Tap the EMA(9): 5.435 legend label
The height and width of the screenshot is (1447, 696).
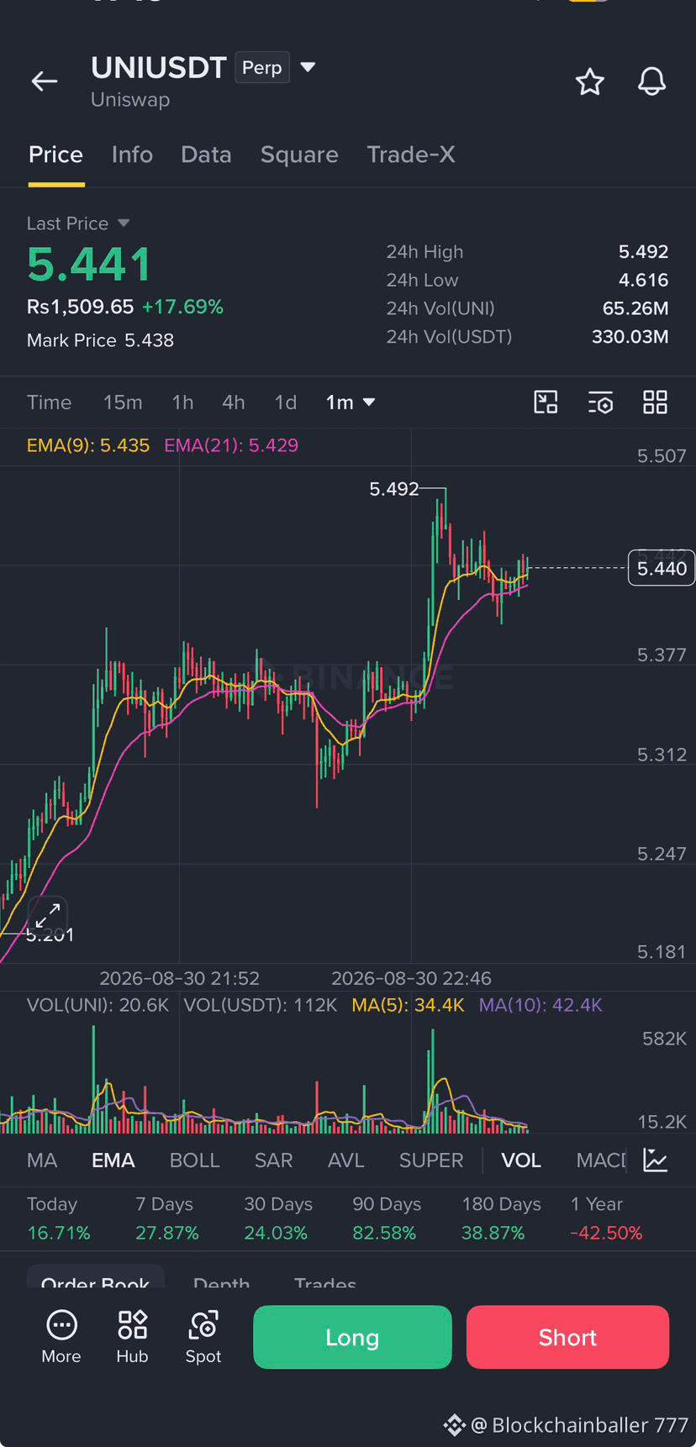coord(88,445)
